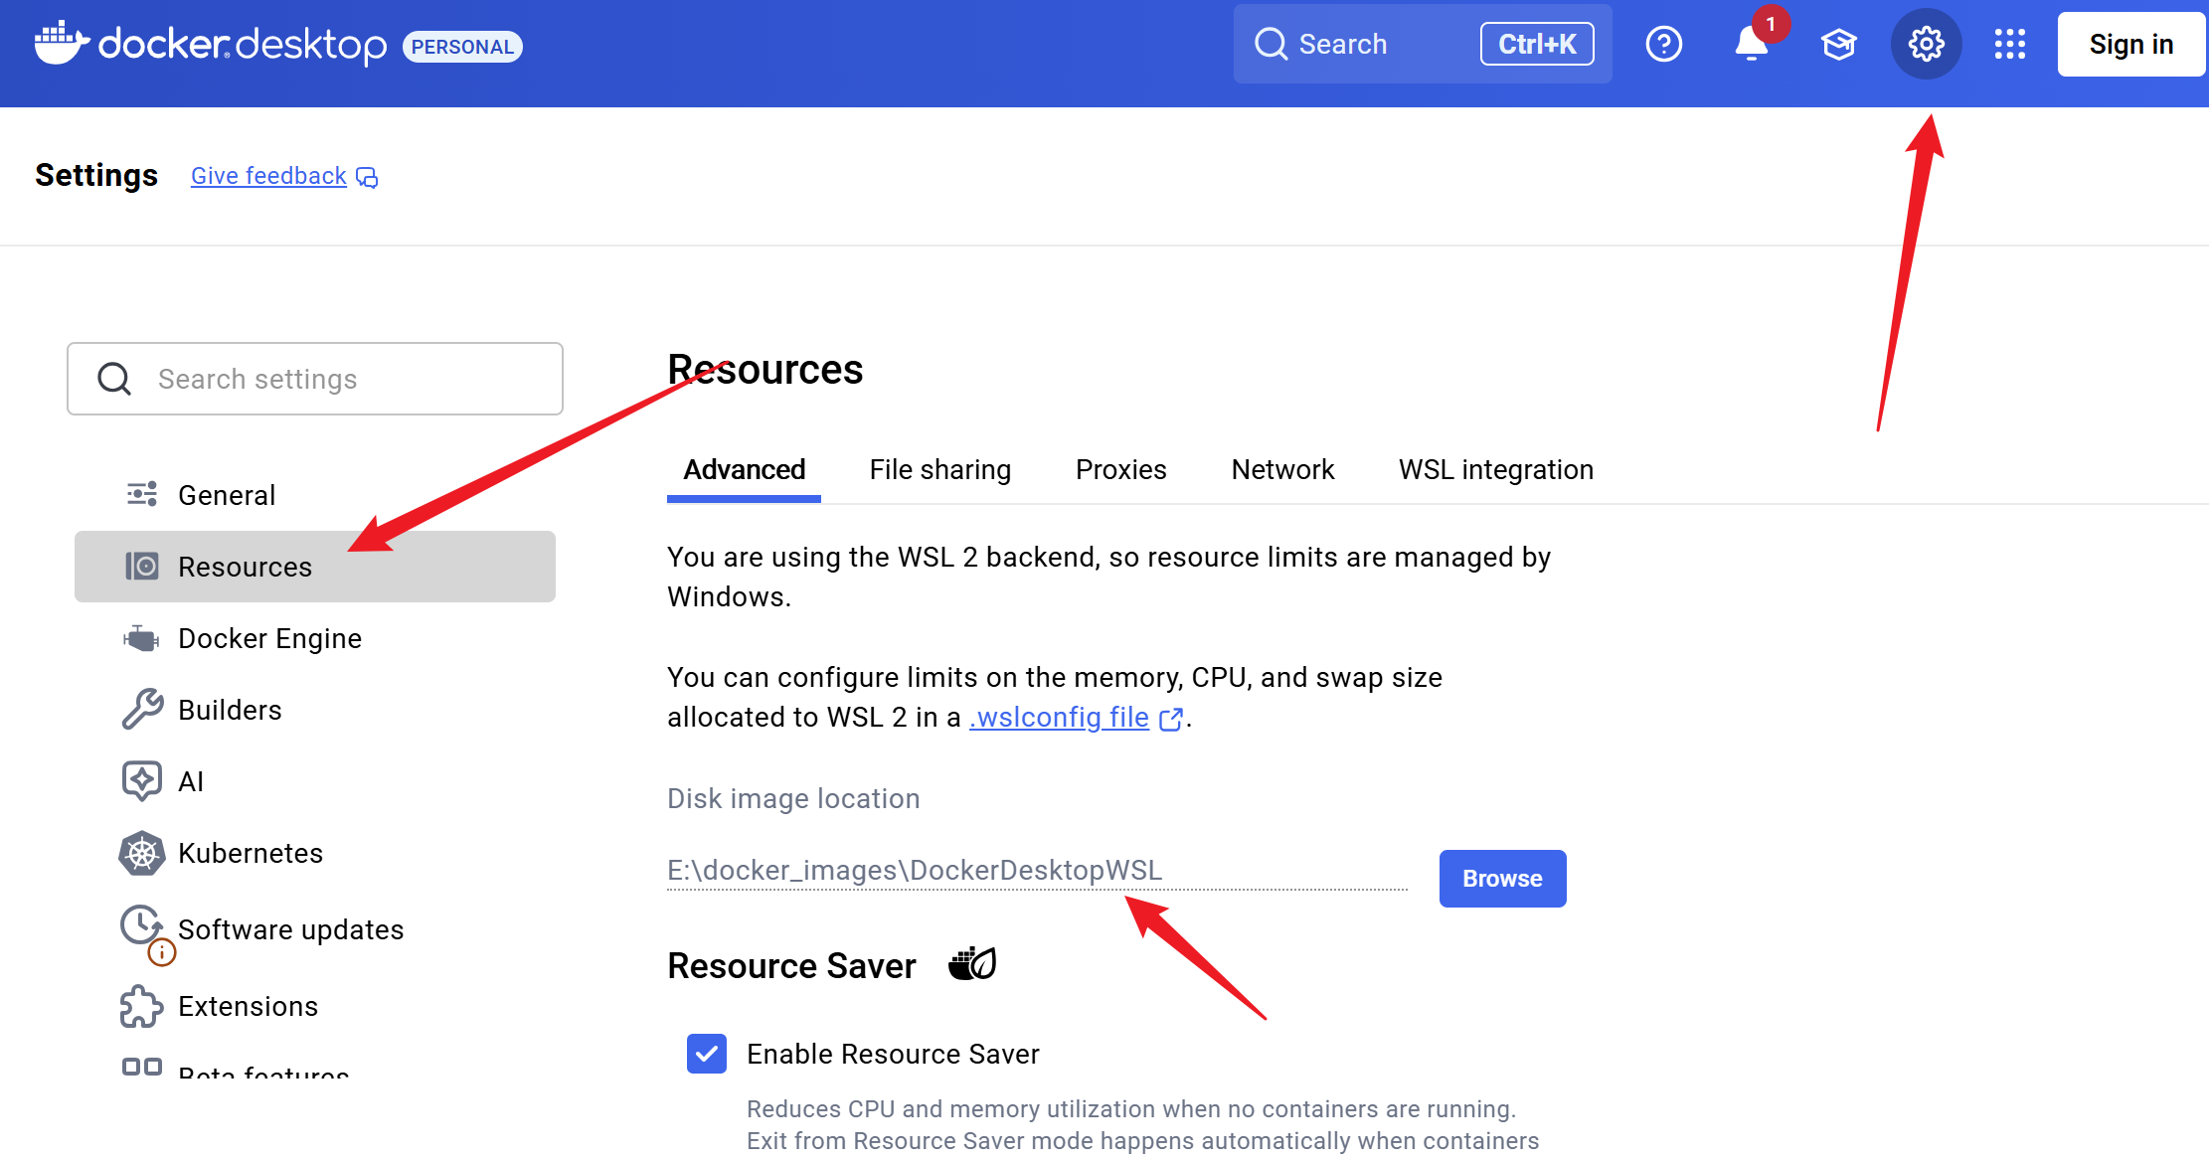Click the Resources heading text

click(x=765, y=369)
